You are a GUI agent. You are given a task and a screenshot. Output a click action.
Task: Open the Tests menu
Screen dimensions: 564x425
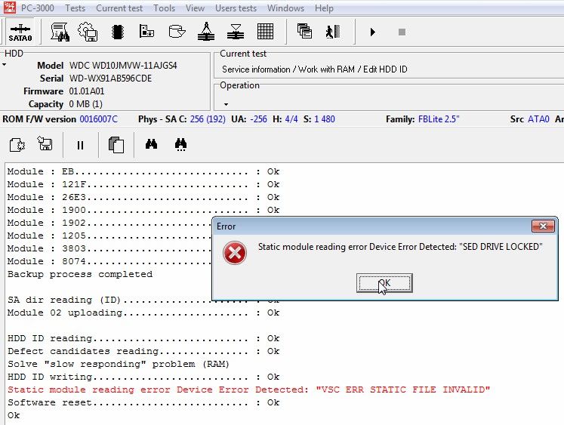click(76, 8)
